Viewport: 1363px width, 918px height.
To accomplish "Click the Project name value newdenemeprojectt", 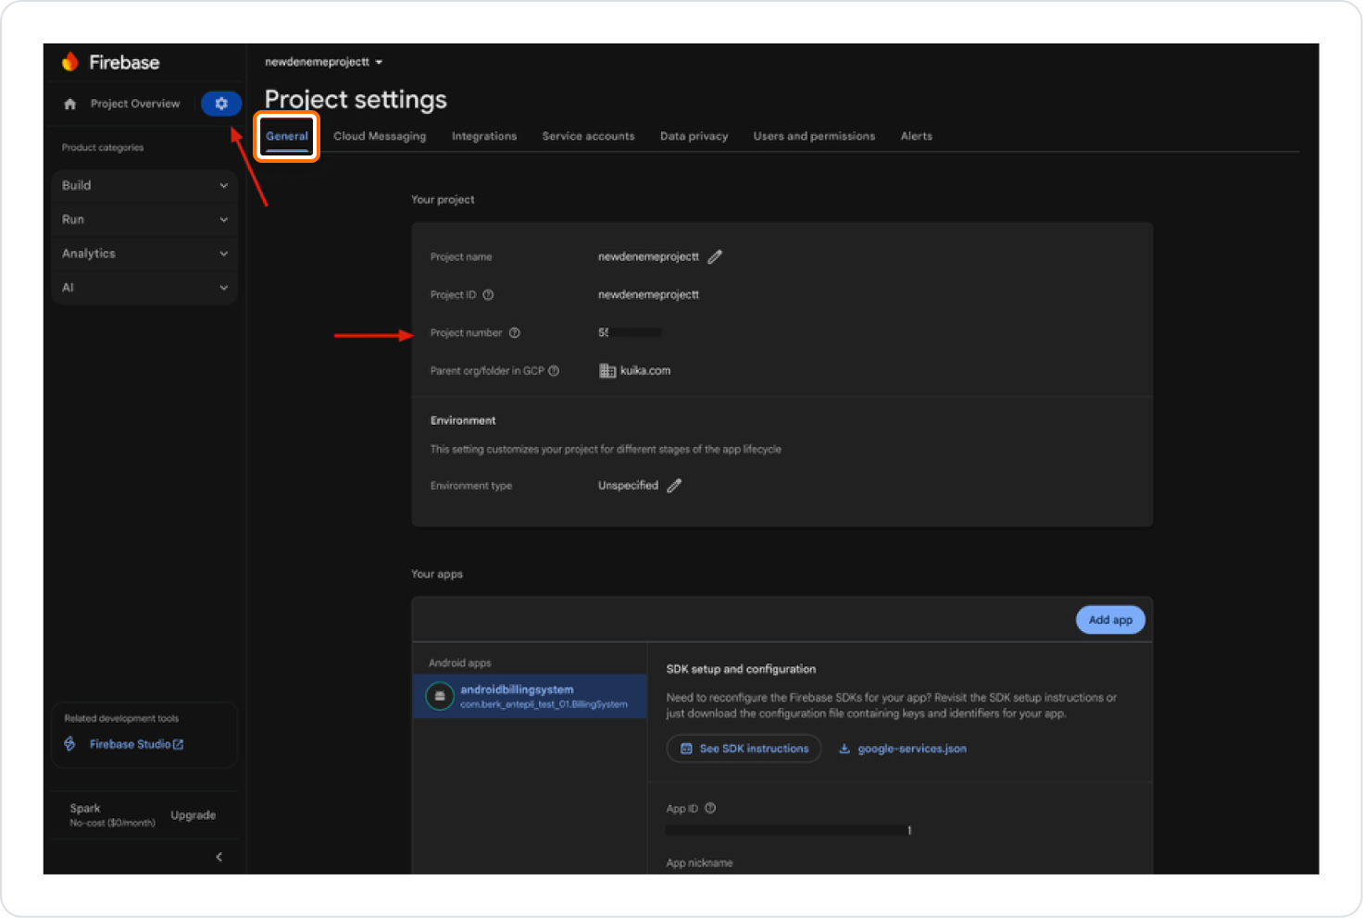I will click(648, 257).
